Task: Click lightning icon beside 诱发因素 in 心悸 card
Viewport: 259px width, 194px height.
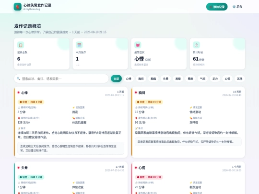Action: [73, 108]
